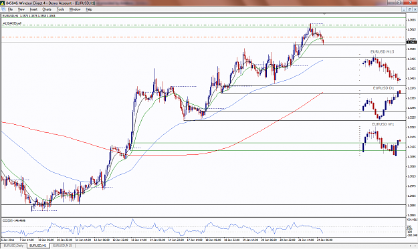418x249 pixels.
Task: Select the EURUSD D1 mini chart label
Action: [383, 88]
